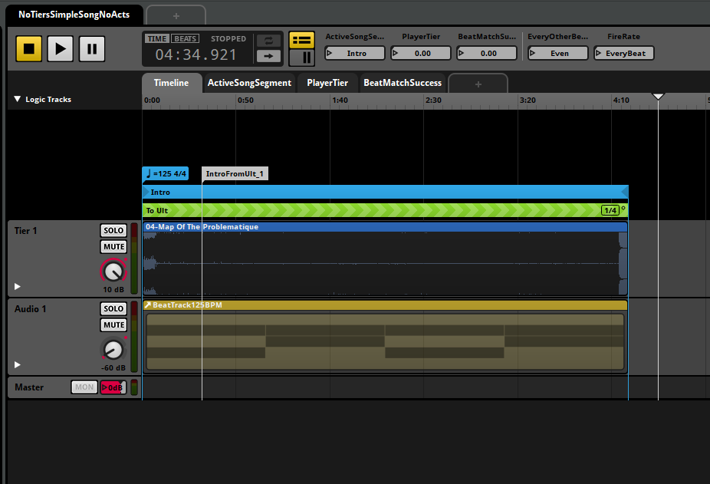Click the small pause icon beneath list view

coord(301,58)
